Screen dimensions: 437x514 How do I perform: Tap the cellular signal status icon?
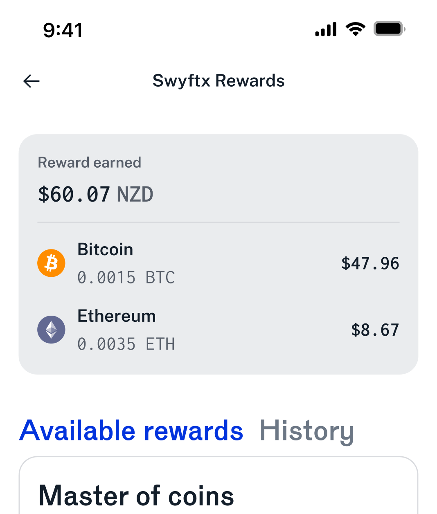tap(326, 29)
